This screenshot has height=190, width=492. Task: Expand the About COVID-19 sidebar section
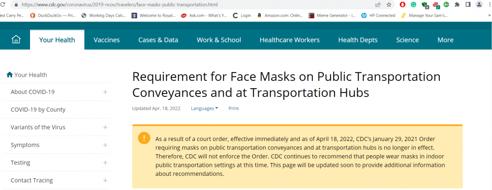pyautogui.click(x=105, y=92)
